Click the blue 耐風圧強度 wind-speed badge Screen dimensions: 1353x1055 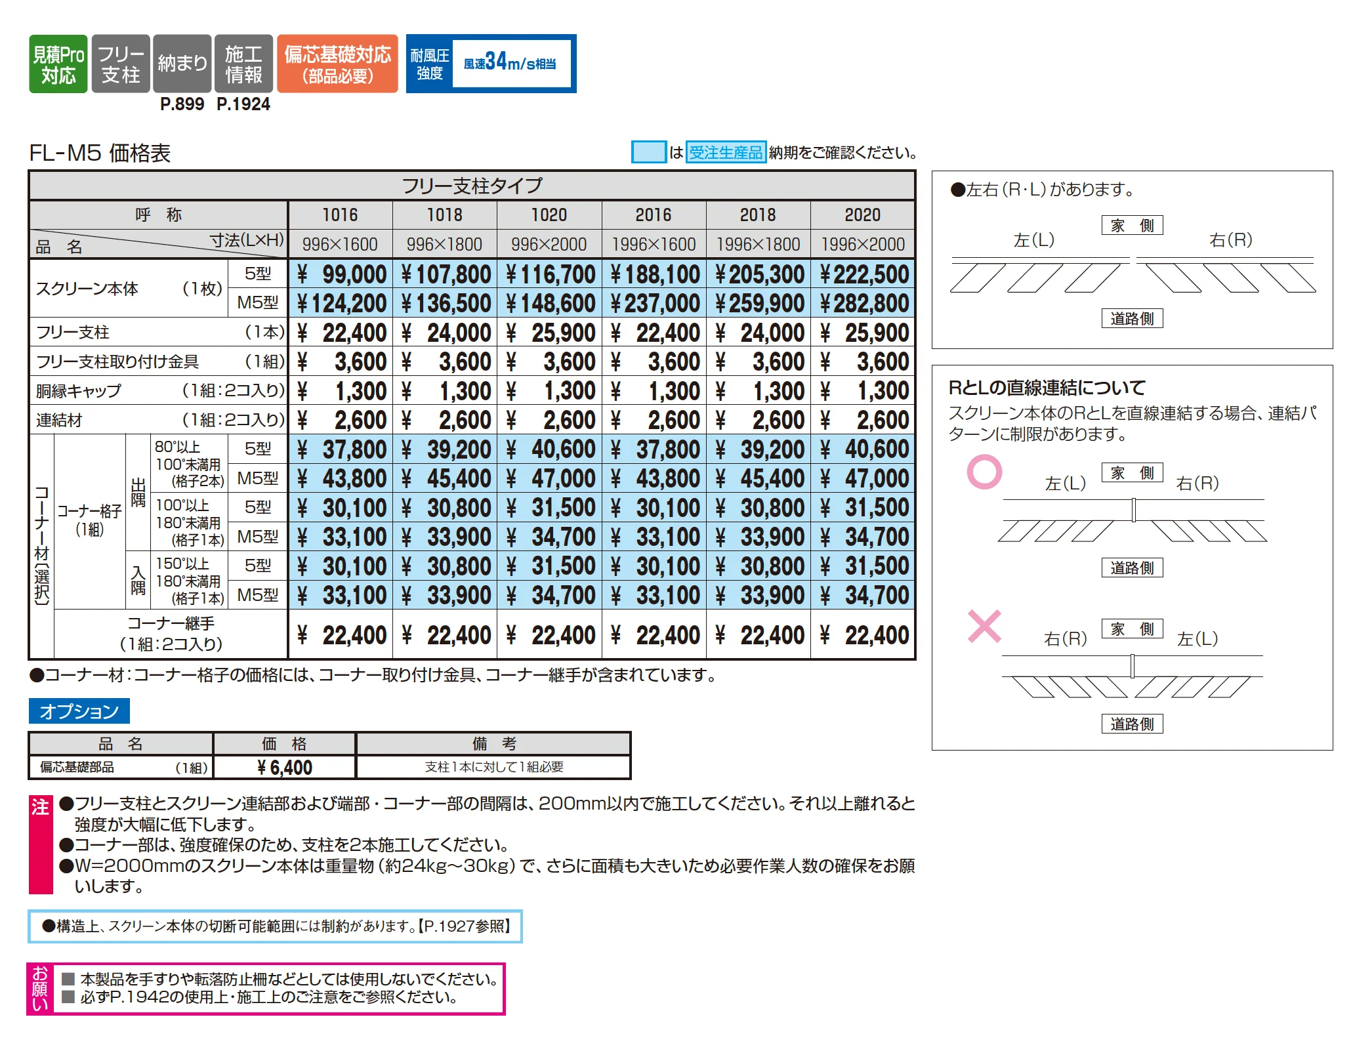(491, 64)
